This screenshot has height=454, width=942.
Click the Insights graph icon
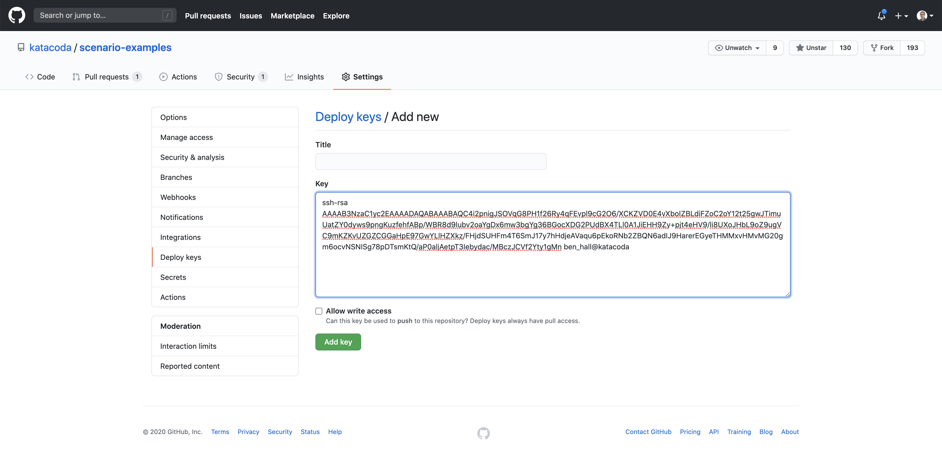coord(289,77)
